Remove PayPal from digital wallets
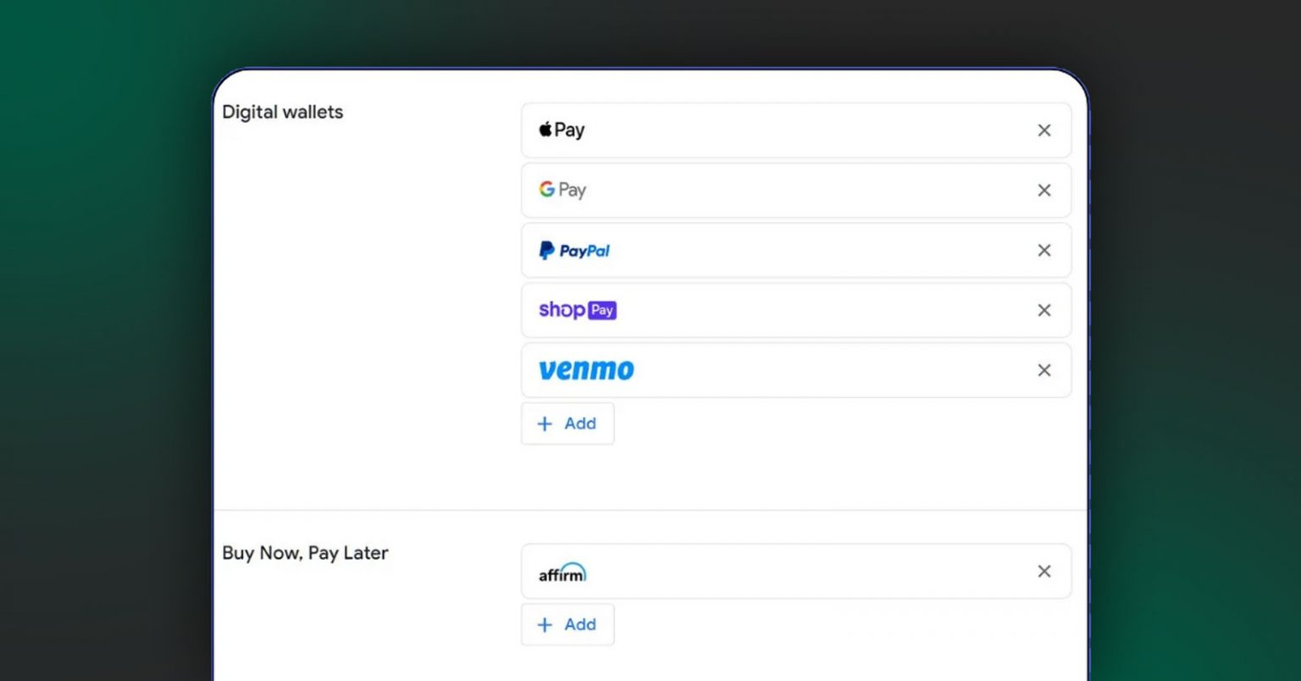Viewport: 1301px width, 681px height. point(1044,251)
